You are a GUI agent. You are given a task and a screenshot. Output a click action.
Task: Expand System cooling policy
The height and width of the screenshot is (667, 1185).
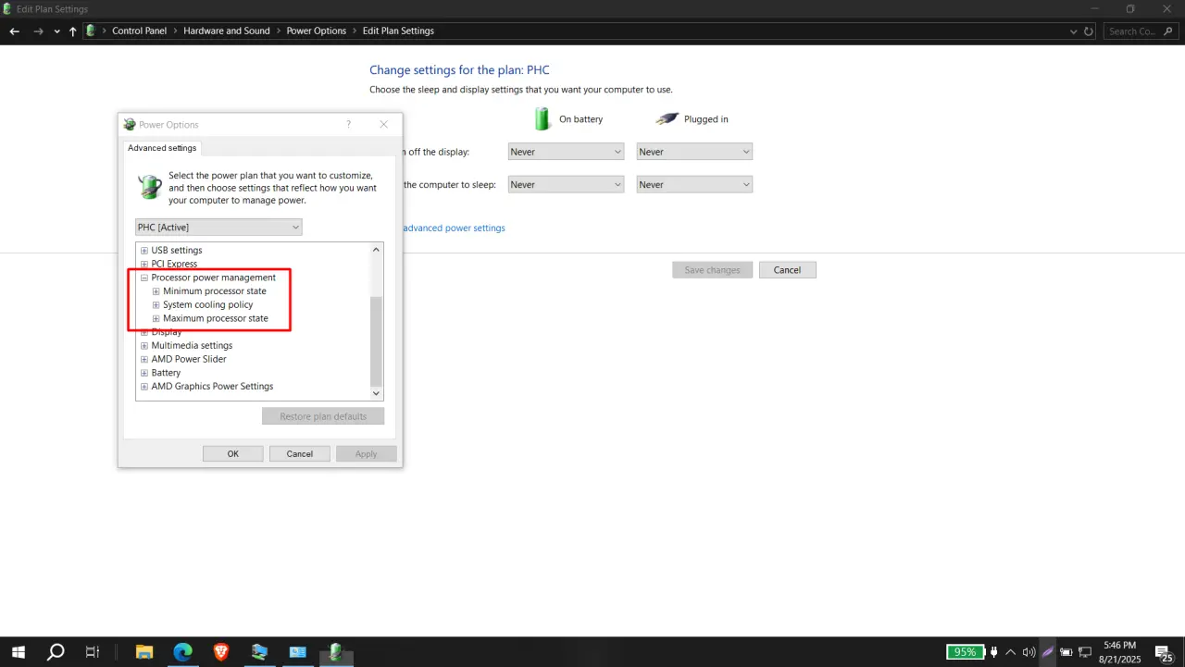point(156,304)
